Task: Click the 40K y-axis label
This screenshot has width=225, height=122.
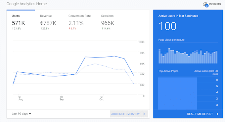Action: click(x=142, y=75)
